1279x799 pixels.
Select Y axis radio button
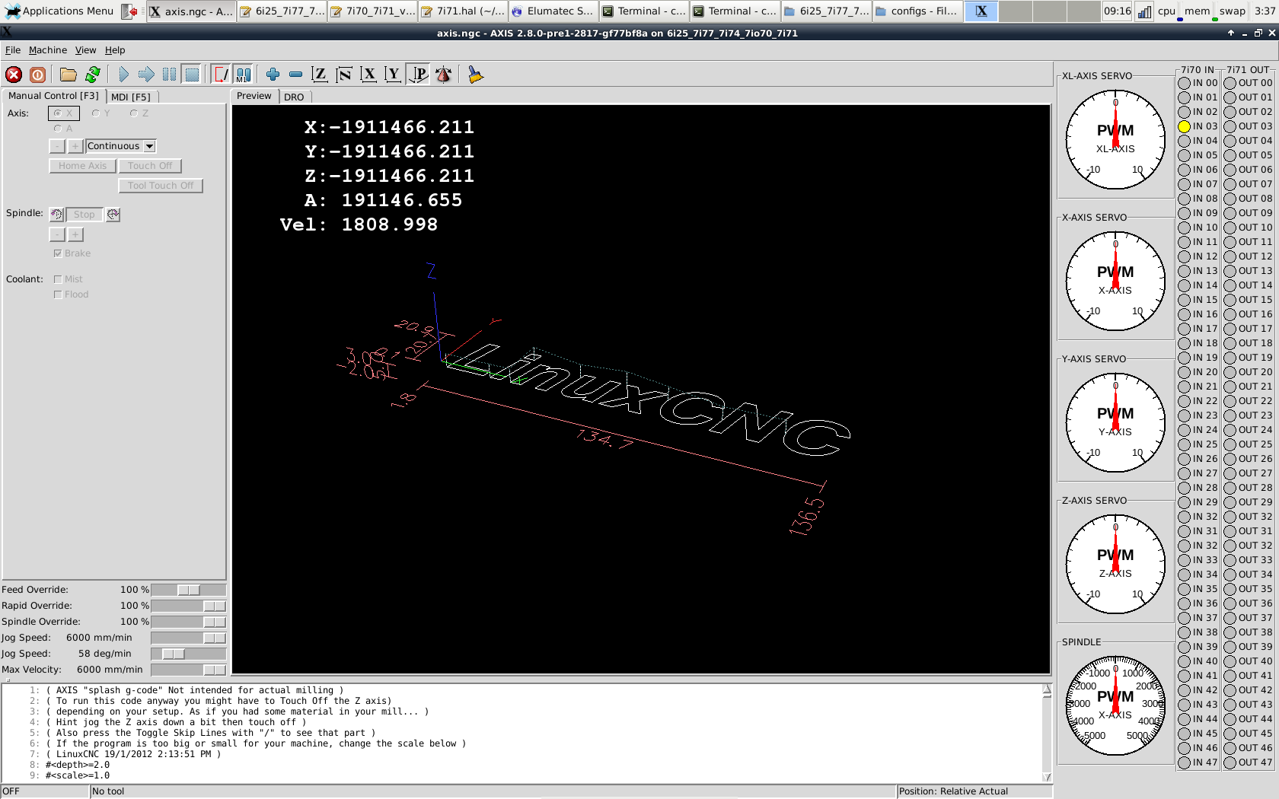point(100,113)
